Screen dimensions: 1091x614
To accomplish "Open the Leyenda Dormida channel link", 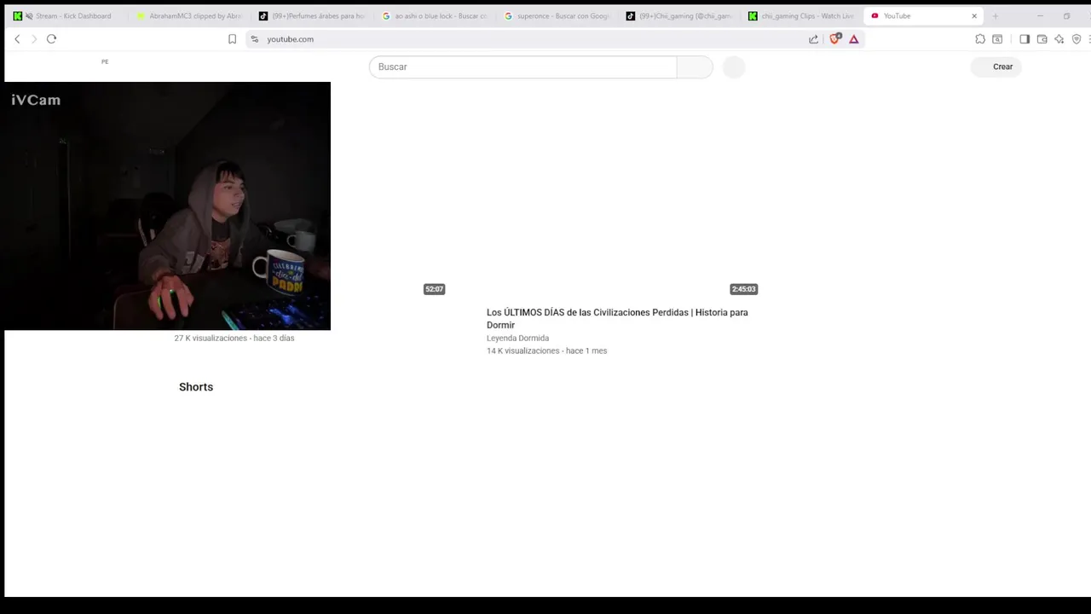I will [517, 339].
